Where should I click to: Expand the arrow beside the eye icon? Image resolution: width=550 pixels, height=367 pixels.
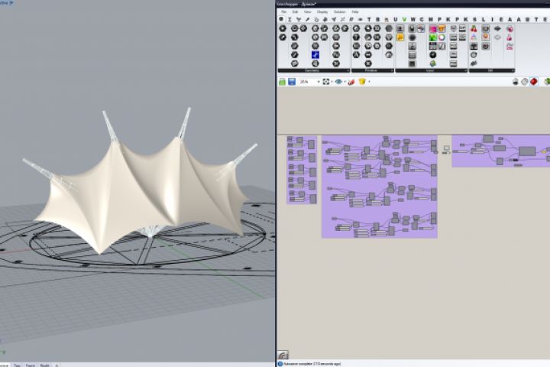(x=345, y=82)
